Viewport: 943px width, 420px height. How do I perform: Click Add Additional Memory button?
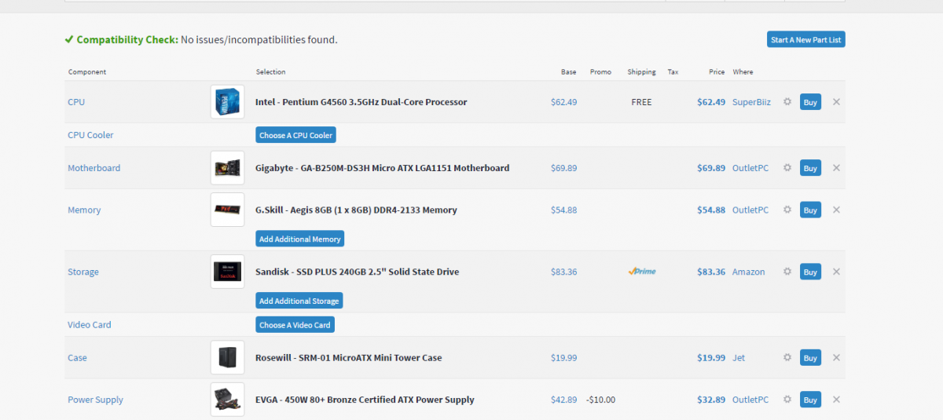tap(299, 239)
